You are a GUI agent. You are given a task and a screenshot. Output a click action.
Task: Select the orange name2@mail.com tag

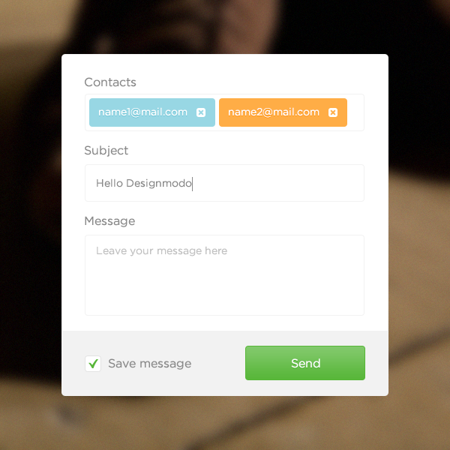[274, 112]
